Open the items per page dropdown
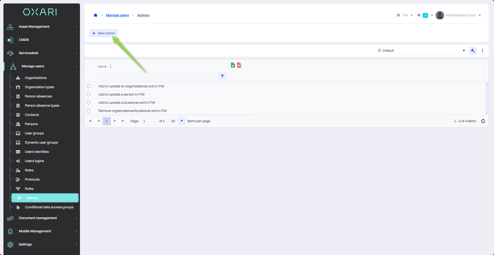 182,121
